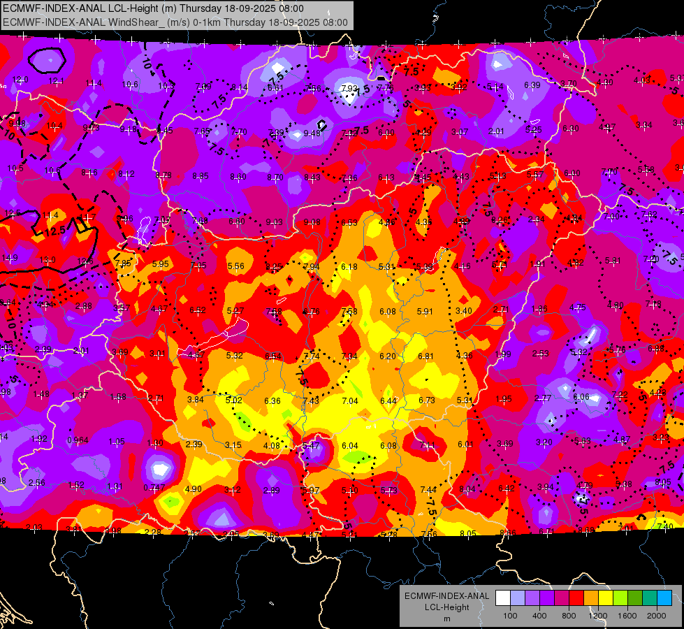Click the legend tick label 800
The image size is (684, 629).
coord(569,616)
